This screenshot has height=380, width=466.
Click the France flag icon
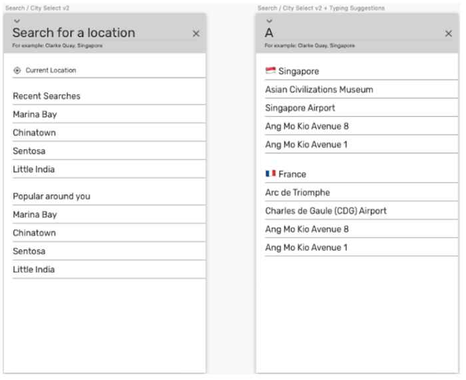[x=270, y=173]
